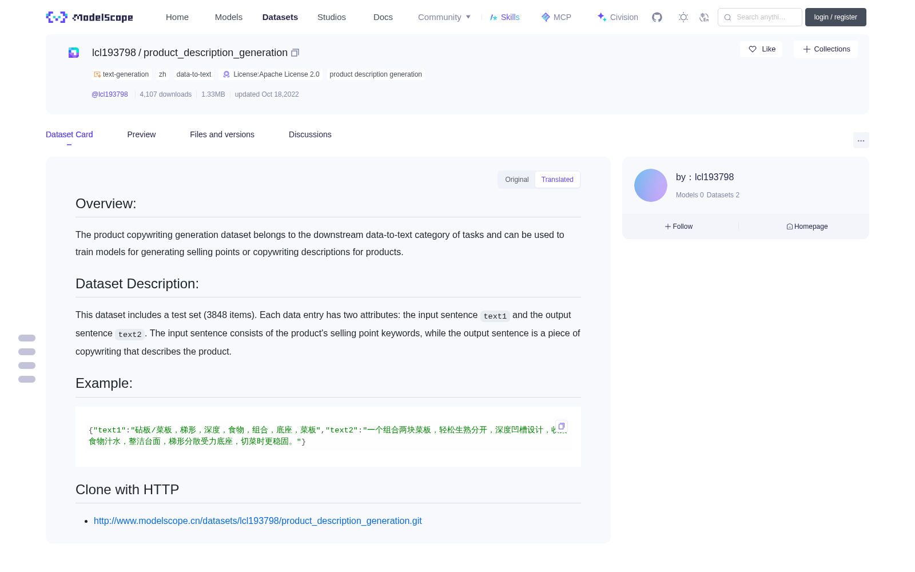Add dataset to Collections
This screenshot has width=915, height=572.
[826, 49]
